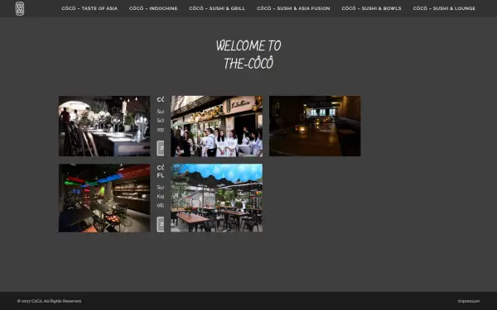
Task: Click the partially hidden button beside colorful ceiling photo
Action: click(161, 224)
